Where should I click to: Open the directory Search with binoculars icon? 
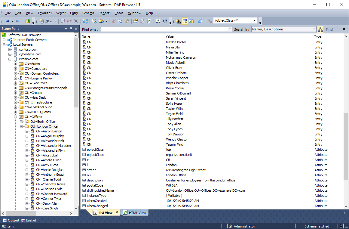coord(179,21)
